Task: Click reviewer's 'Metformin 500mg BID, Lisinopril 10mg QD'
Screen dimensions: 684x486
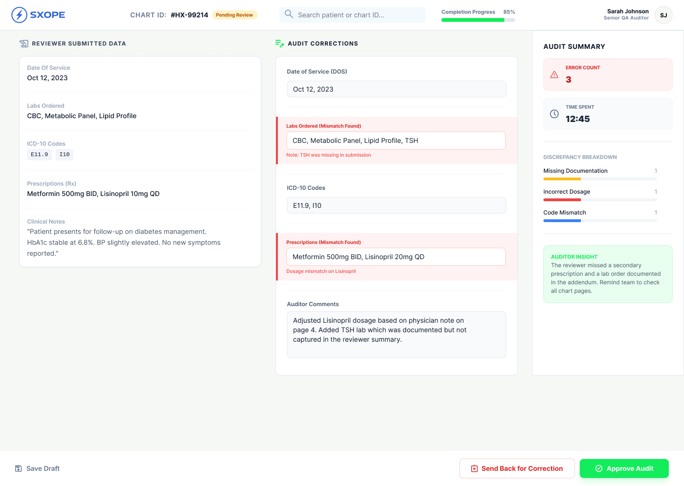Action: (x=93, y=194)
